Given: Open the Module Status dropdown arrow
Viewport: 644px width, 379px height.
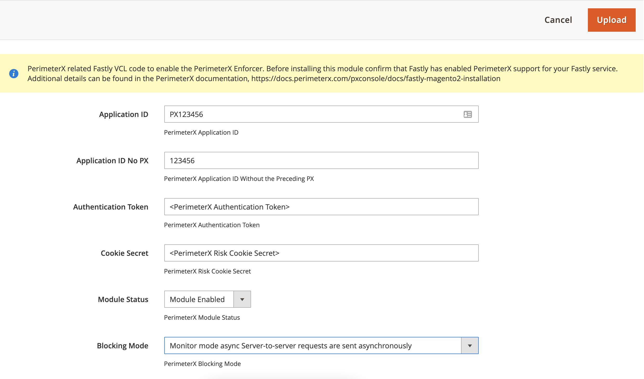Looking at the screenshot, I should (242, 299).
